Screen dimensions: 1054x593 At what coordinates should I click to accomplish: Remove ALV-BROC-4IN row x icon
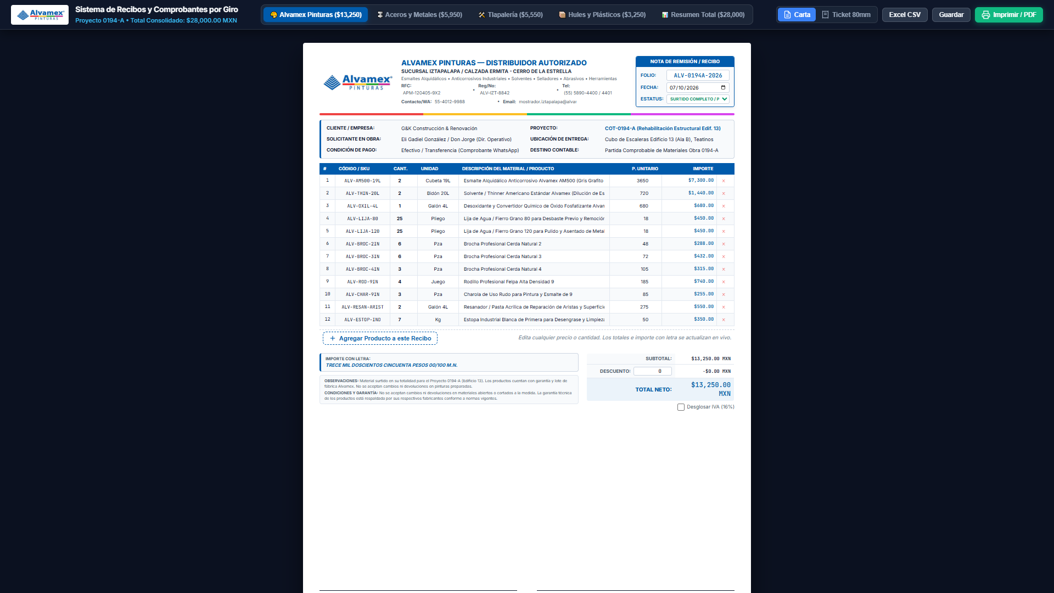pos(724,269)
